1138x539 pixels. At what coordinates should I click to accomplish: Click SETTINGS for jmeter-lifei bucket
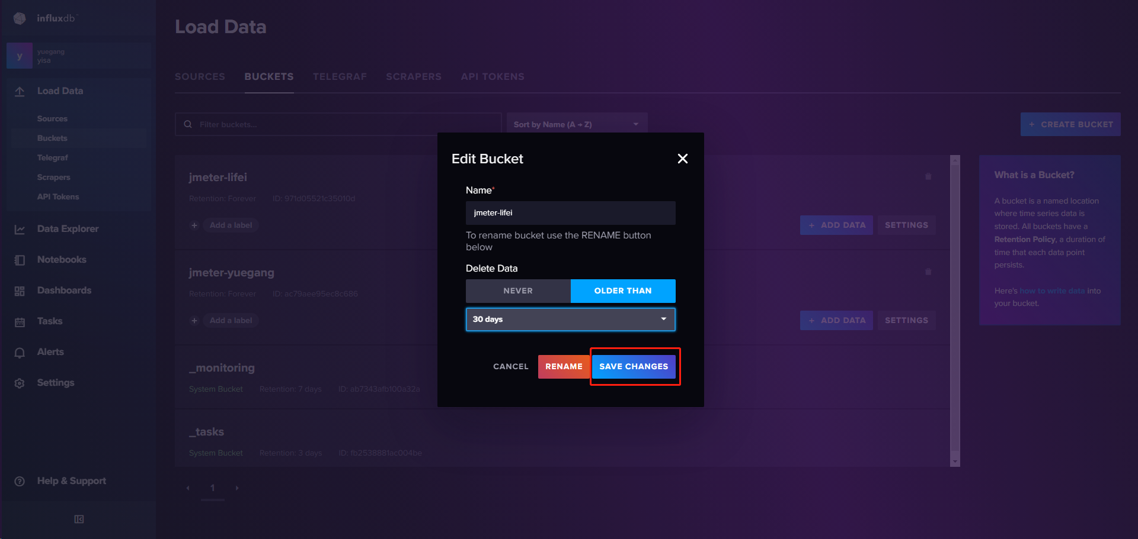[907, 225]
